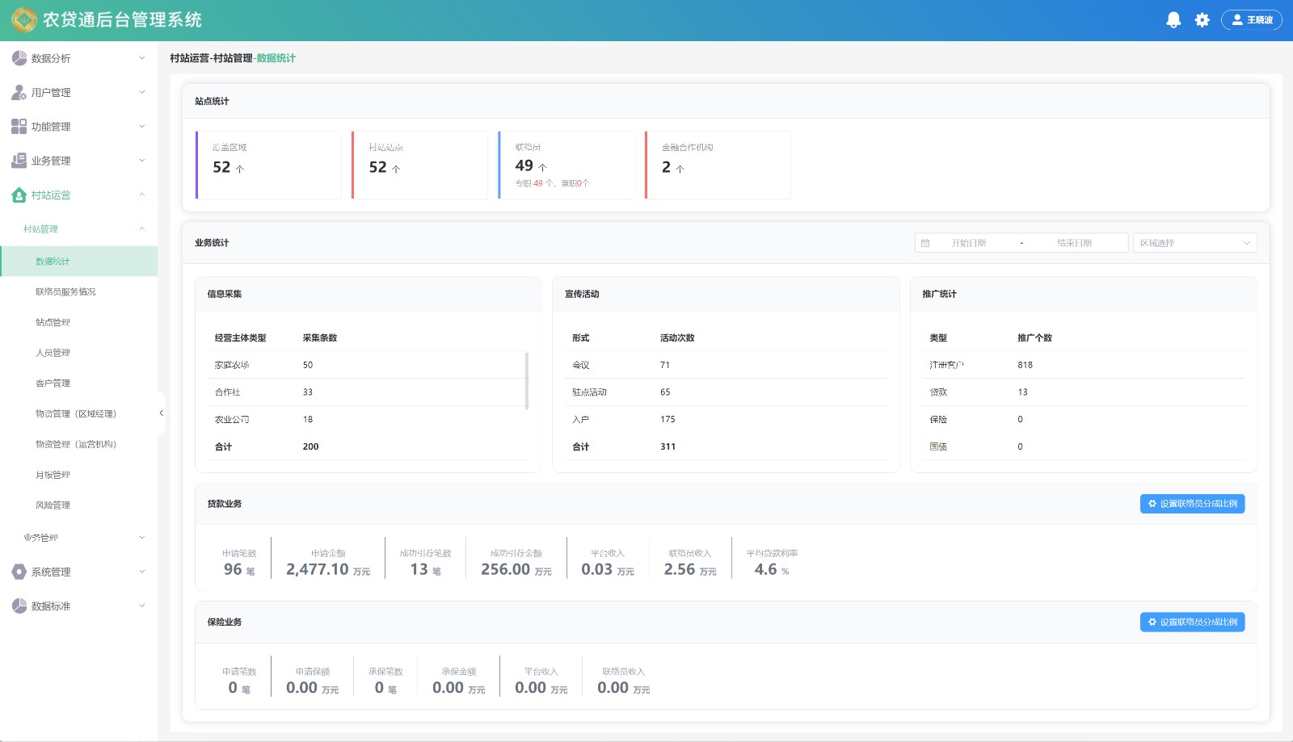Collapse the 村站管理 submenu

(x=142, y=229)
